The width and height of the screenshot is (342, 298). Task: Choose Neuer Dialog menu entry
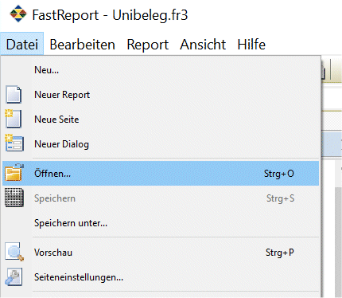click(x=161, y=144)
